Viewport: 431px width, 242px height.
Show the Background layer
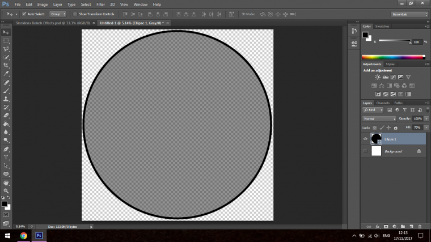coord(365,151)
